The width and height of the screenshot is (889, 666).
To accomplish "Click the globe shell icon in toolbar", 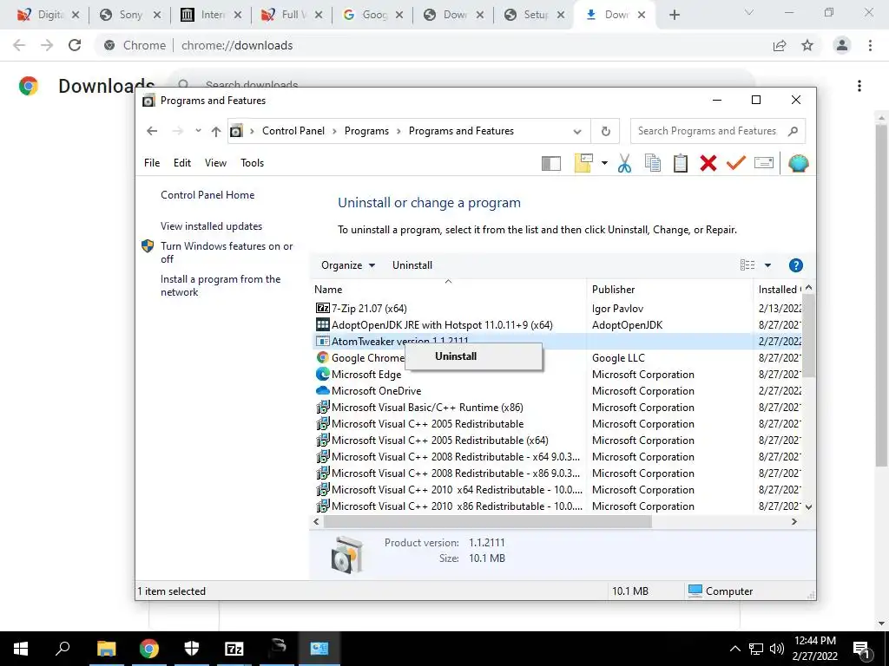I will pos(799,163).
